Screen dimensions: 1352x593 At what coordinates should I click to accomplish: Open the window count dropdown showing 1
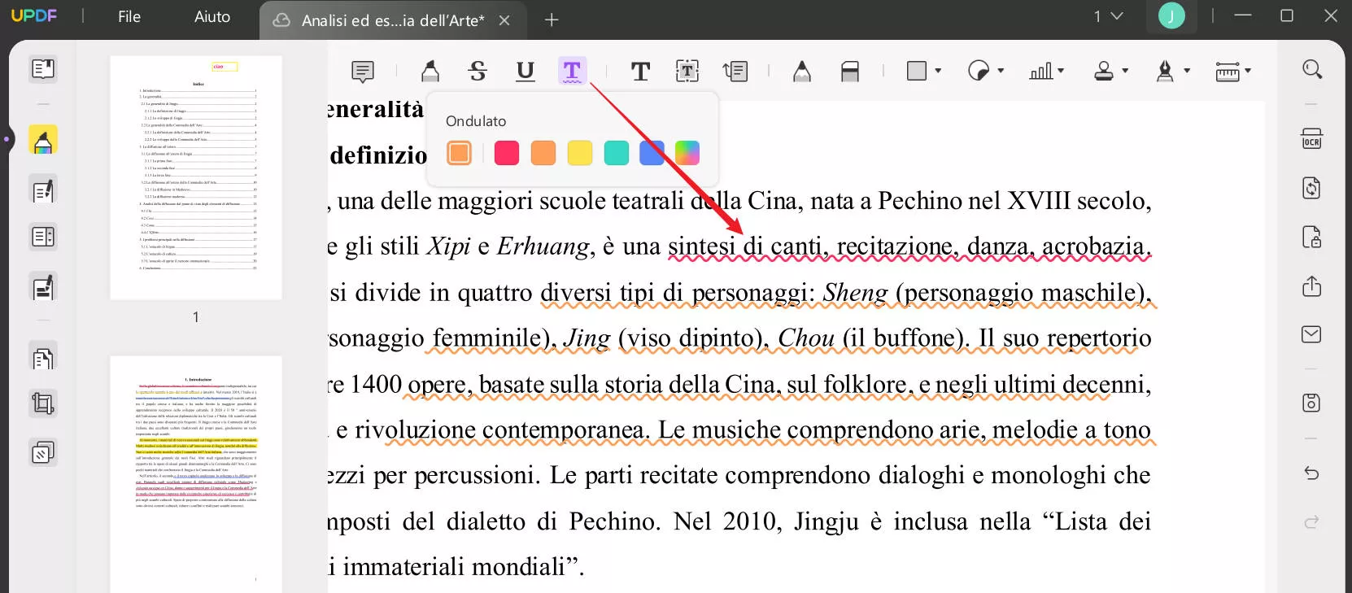[1108, 16]
